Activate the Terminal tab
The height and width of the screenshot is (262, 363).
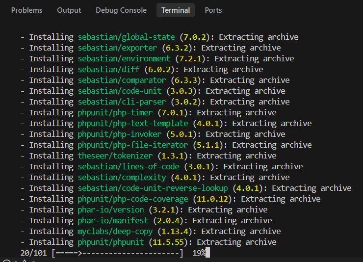coord(176,10)
